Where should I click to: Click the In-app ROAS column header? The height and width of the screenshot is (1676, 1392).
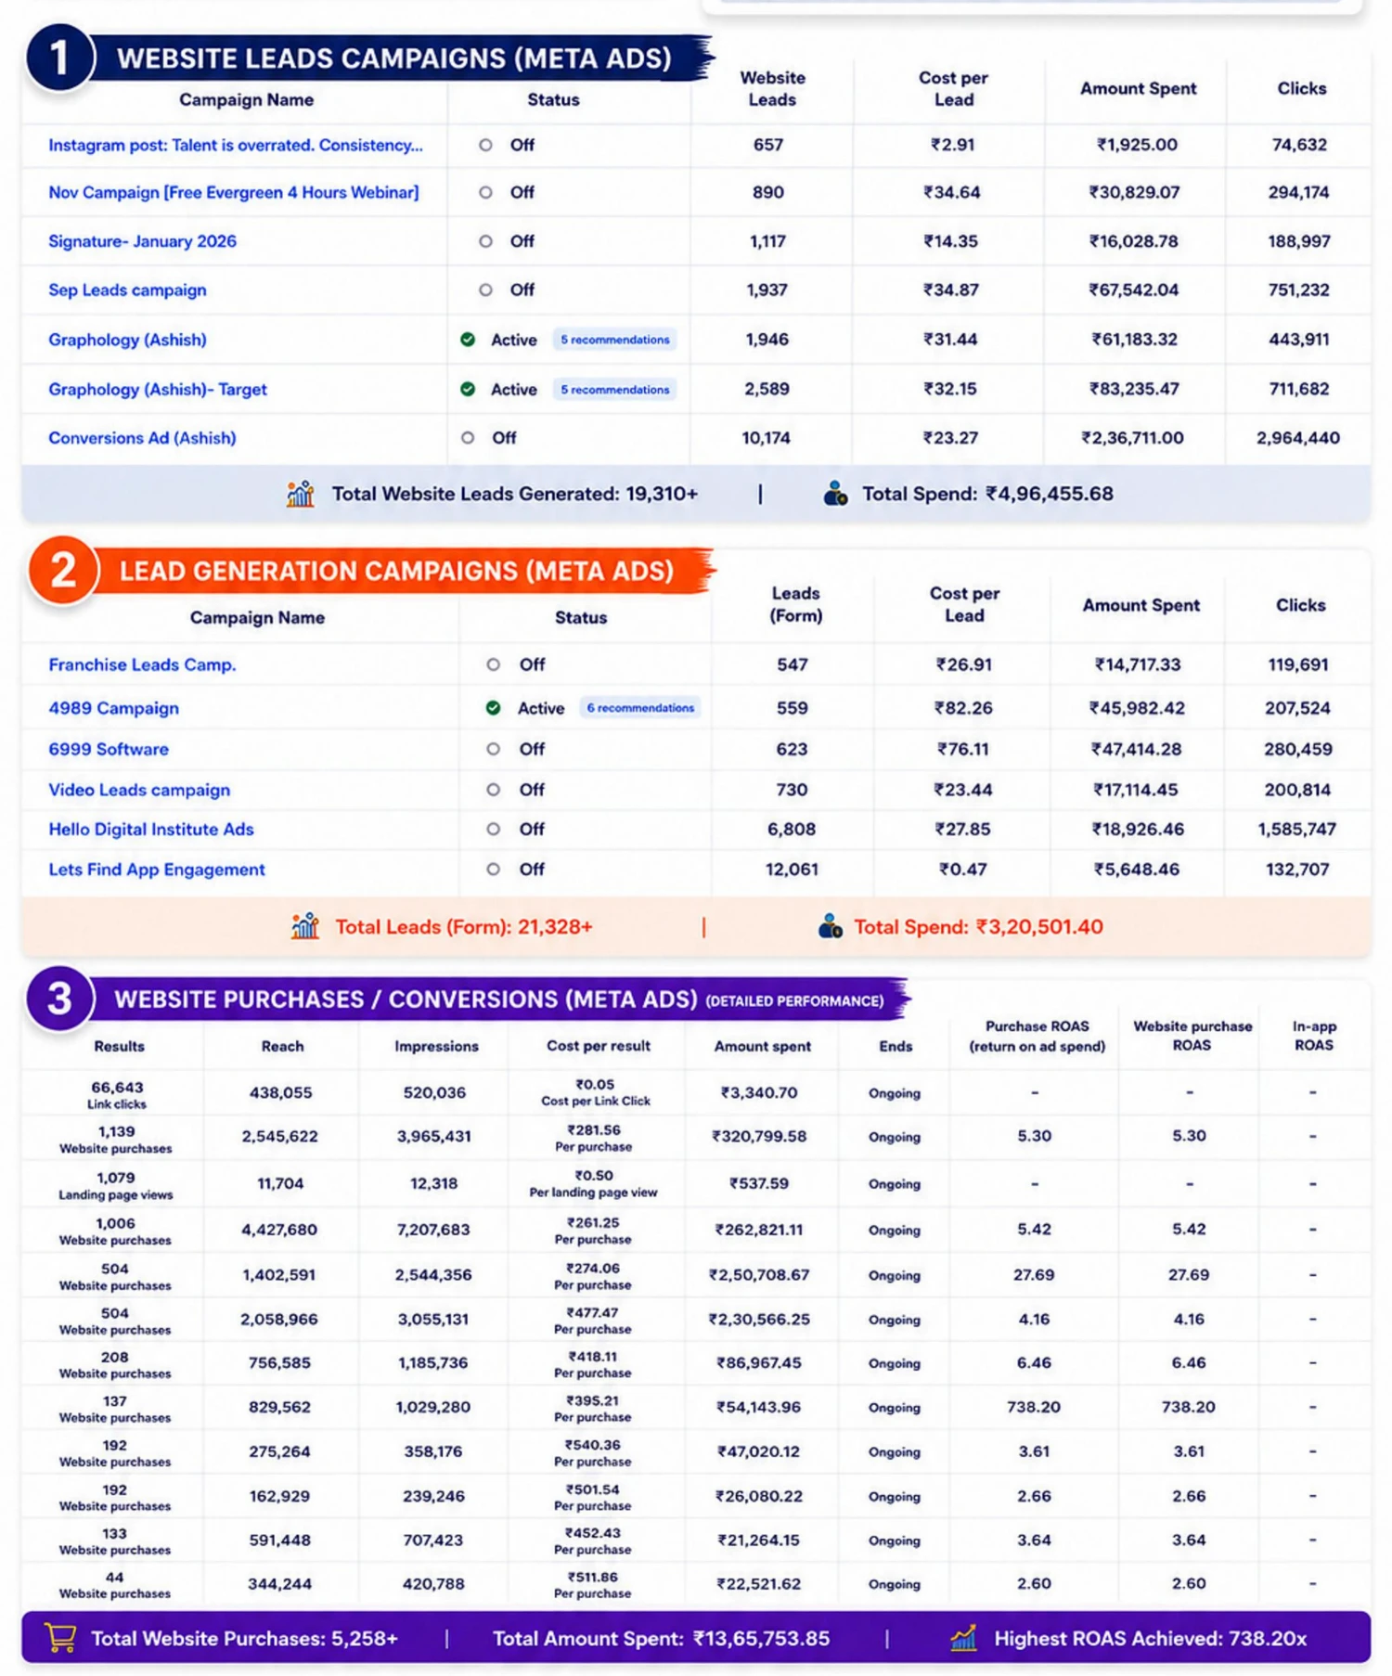click(x=1314, y=1036)
